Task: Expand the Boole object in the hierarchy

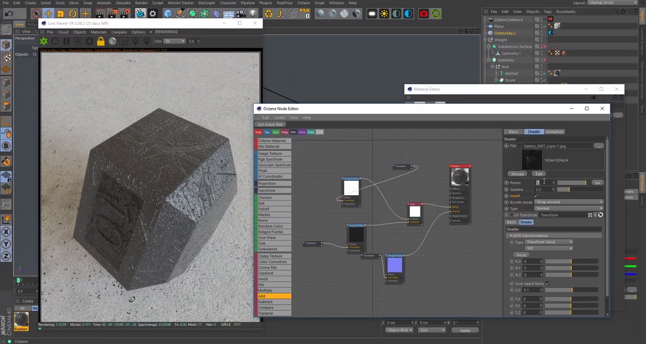Action: 496,80
